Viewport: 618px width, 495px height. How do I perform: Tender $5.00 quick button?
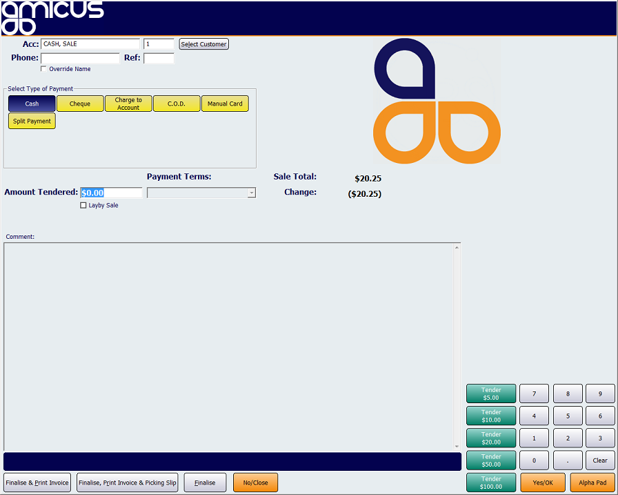(x=491, y=394)
